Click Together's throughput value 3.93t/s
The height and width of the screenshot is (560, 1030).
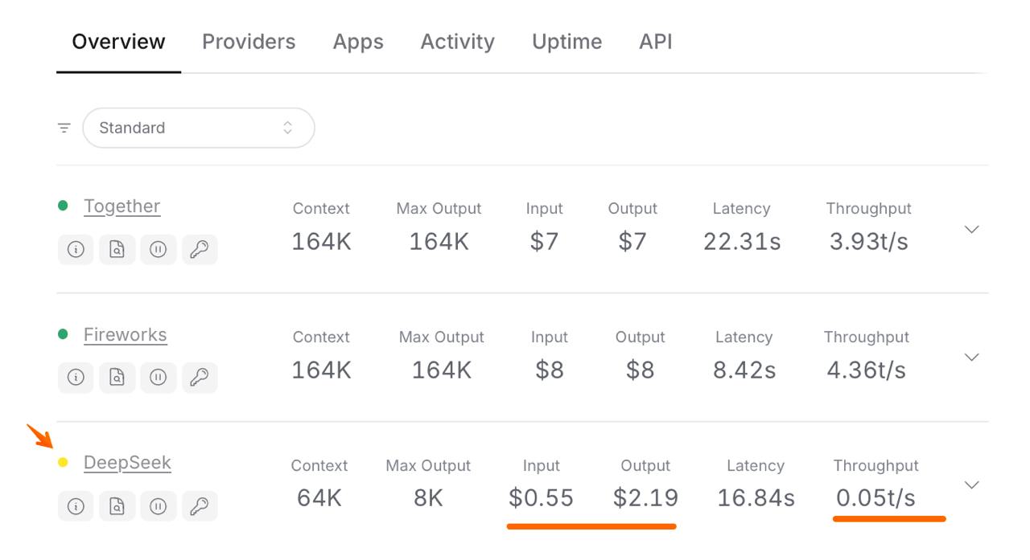point(868,241)
